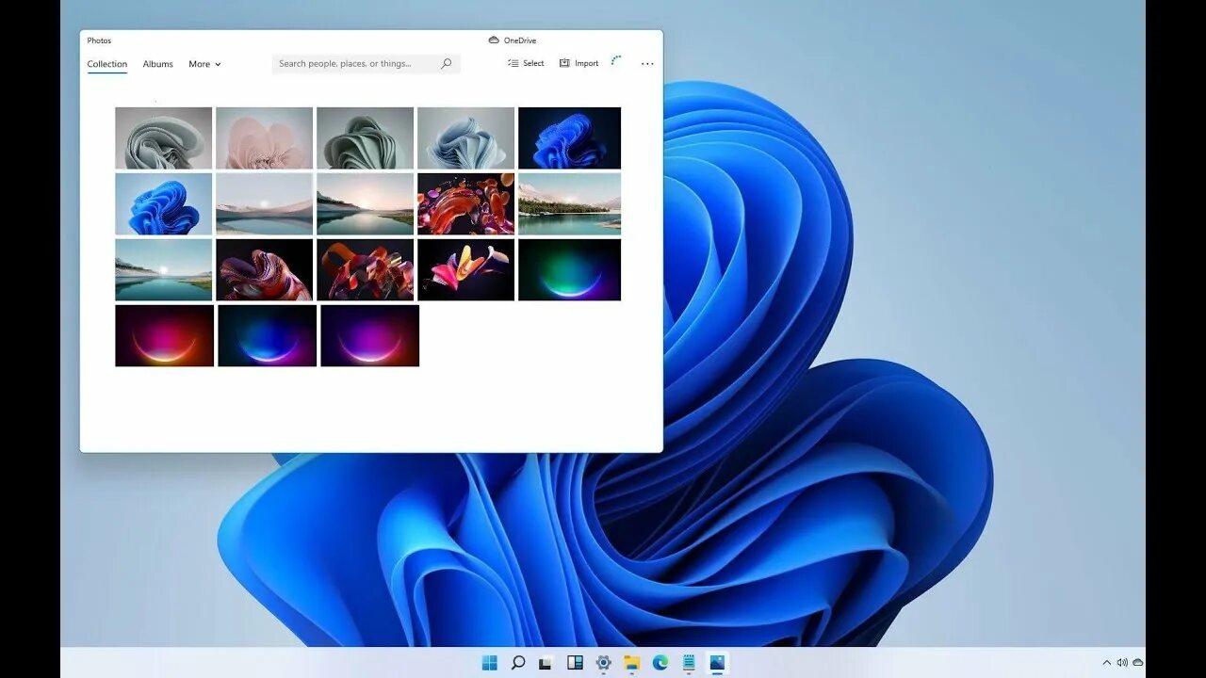This screenshot has width=1206, height=678.
Task: Open the blue bloom on light background thumbnail
Action: point(164,203)
